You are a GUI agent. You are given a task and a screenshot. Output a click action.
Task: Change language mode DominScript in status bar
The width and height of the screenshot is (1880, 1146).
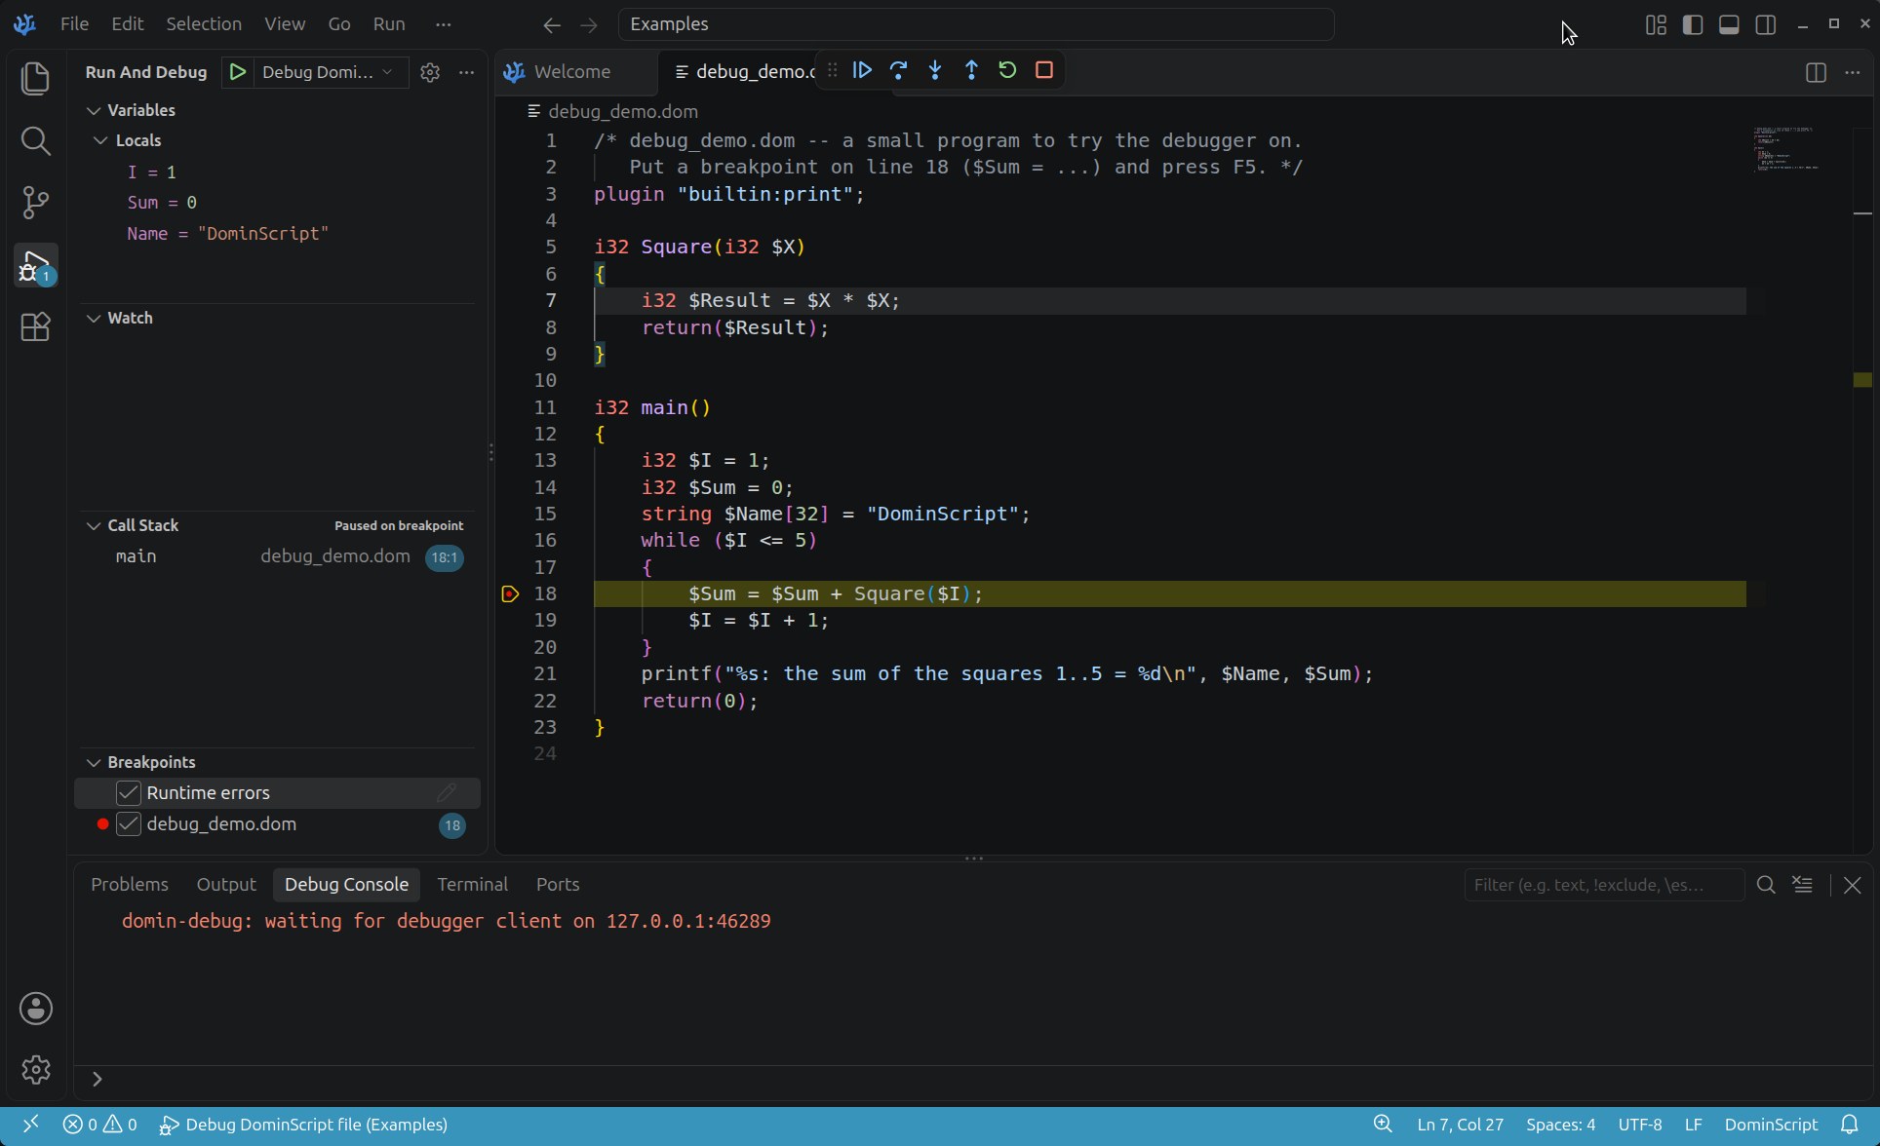(1771, 1125)
